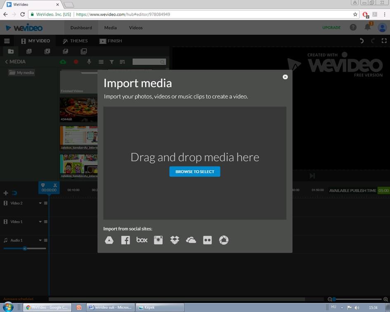Viewport: 390px width, 312px height.
Task: Open the media filter funnel
Action: pos(112,62)
